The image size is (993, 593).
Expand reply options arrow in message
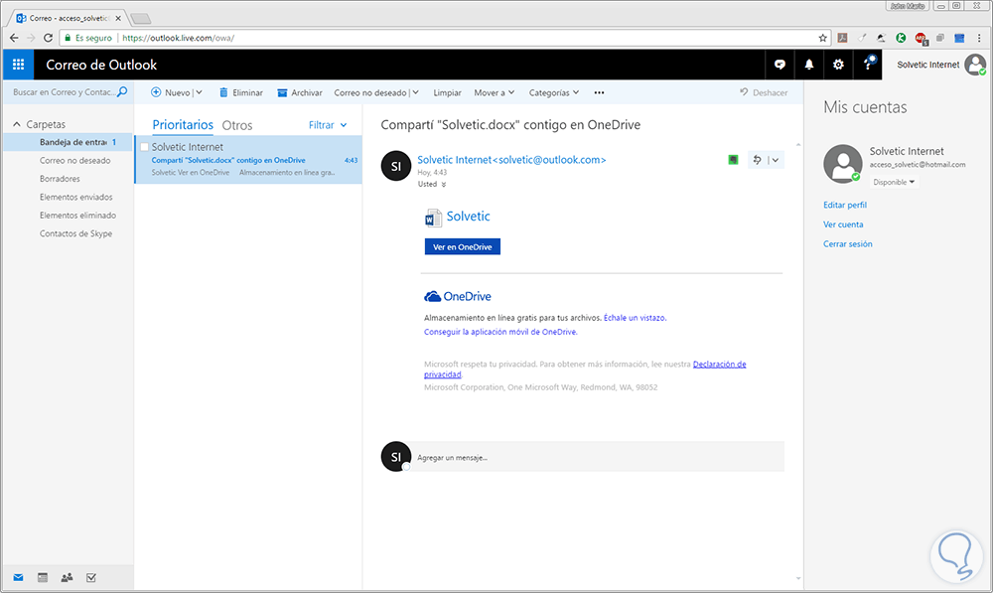coord(776,160)
